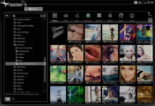
Task: Open the Camera Roll folder
Action: point(23,51)
